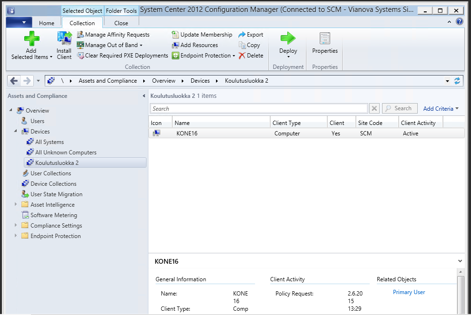471x315 pixels.
Task: Click the green Deploy arrow
Action: click(288, 38)
